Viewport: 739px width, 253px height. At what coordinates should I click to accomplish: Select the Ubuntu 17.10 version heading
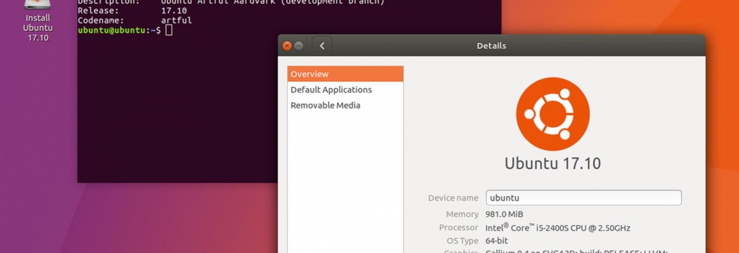pyautogui.click(x=552, y=163)
